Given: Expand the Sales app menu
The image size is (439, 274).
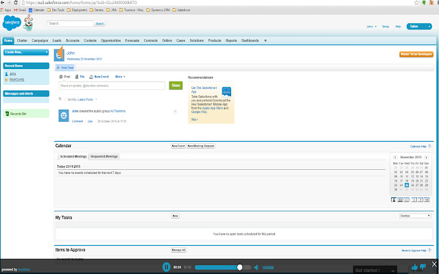Looking at the screenshot, I should [x=419, y=26].
